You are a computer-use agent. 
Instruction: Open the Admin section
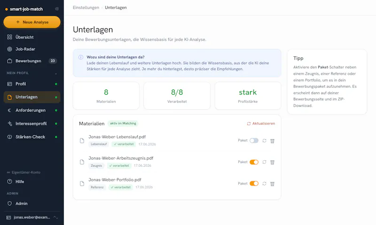tap(32, 203)
